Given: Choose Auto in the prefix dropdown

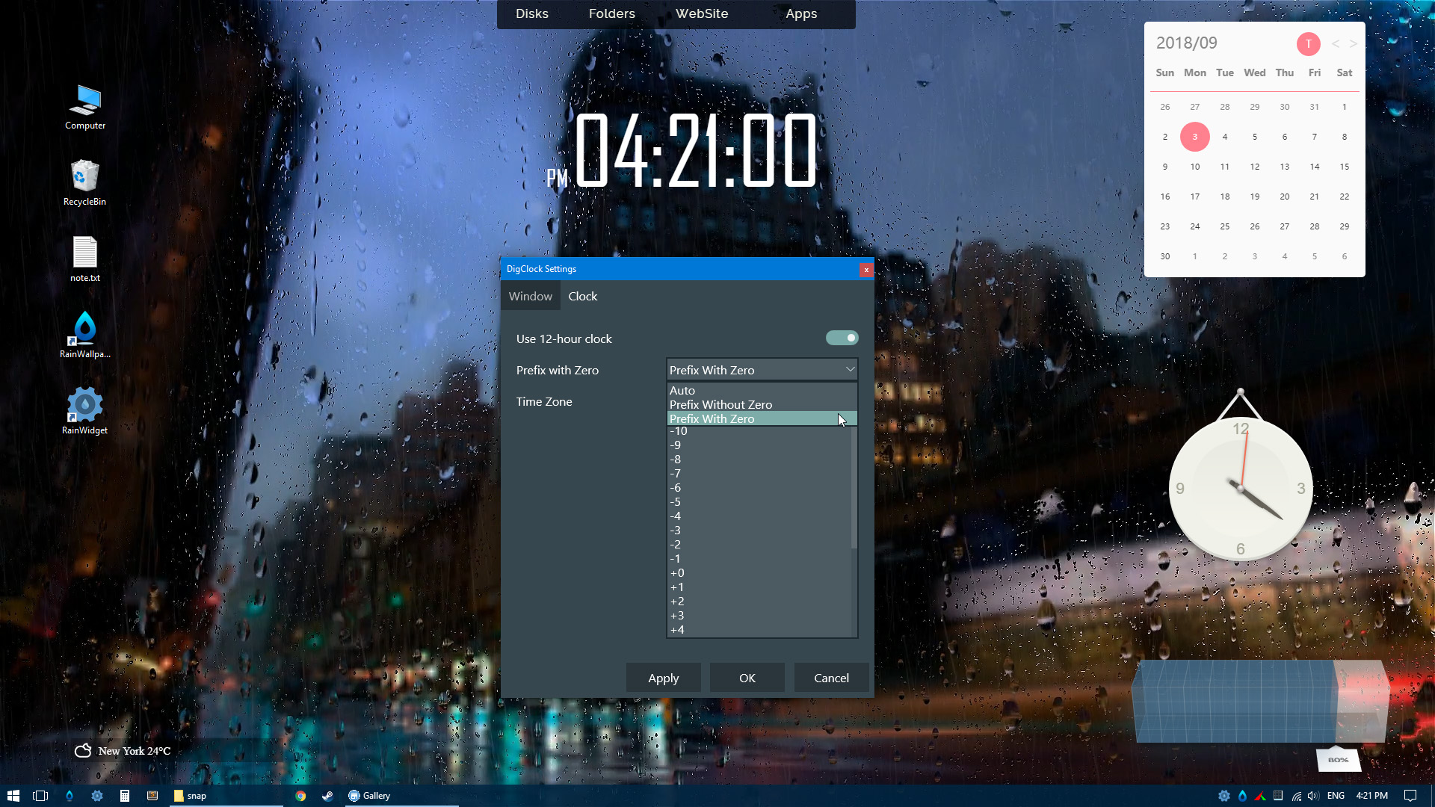Looking at the screenshot, I should pyautogui.click(x=682, y=390).
